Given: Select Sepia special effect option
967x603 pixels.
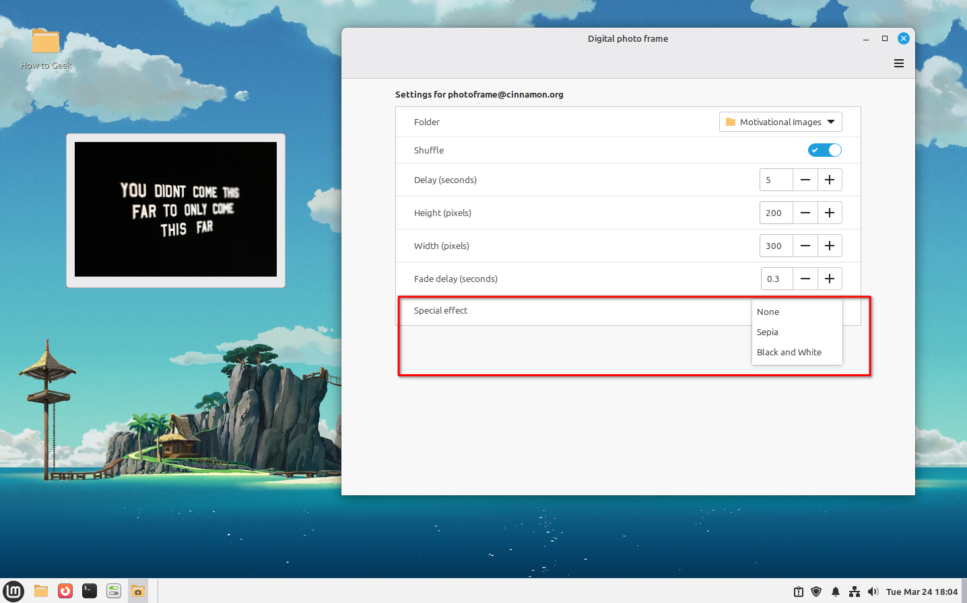Looking at the screenshot, I should (797, 332).
